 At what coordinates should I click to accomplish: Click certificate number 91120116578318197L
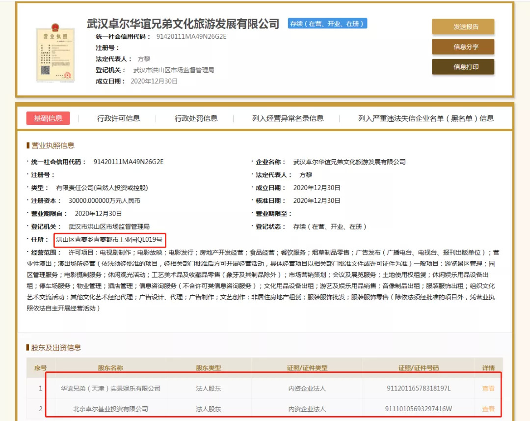(419, 388)
